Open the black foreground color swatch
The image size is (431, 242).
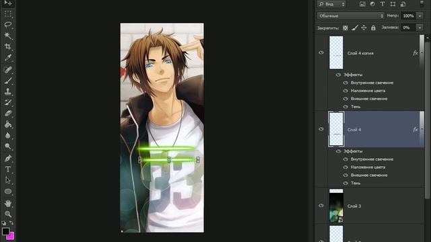tap(5, 231)
